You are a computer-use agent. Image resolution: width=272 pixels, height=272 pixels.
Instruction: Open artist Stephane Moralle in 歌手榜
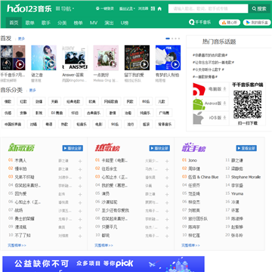pyautogui.click(x=246, y=177)
